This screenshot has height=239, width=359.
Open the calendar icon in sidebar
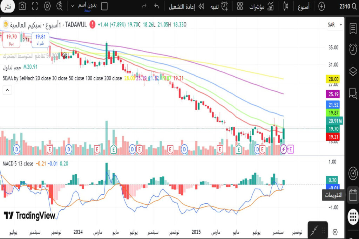(353, 195)
